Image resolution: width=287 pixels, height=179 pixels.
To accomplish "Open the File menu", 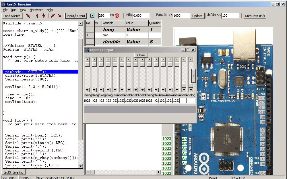I will pyautogui.click(x=5, y=10).
